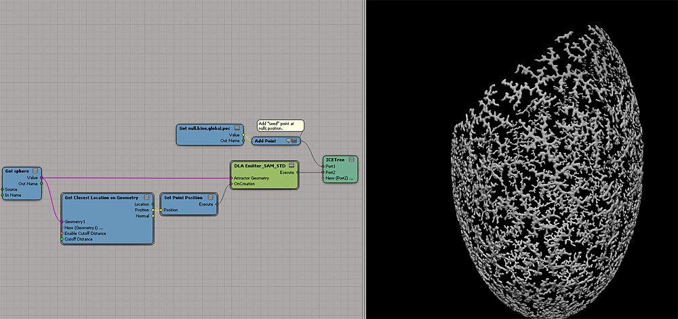Click the DLA Emitter_SAM_STD node's collapse icon
678x319 pixels.
(x=291, y=166)
